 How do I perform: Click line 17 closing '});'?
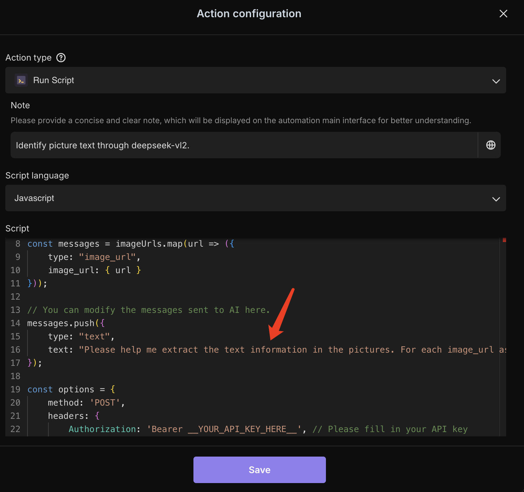(34, 363)
